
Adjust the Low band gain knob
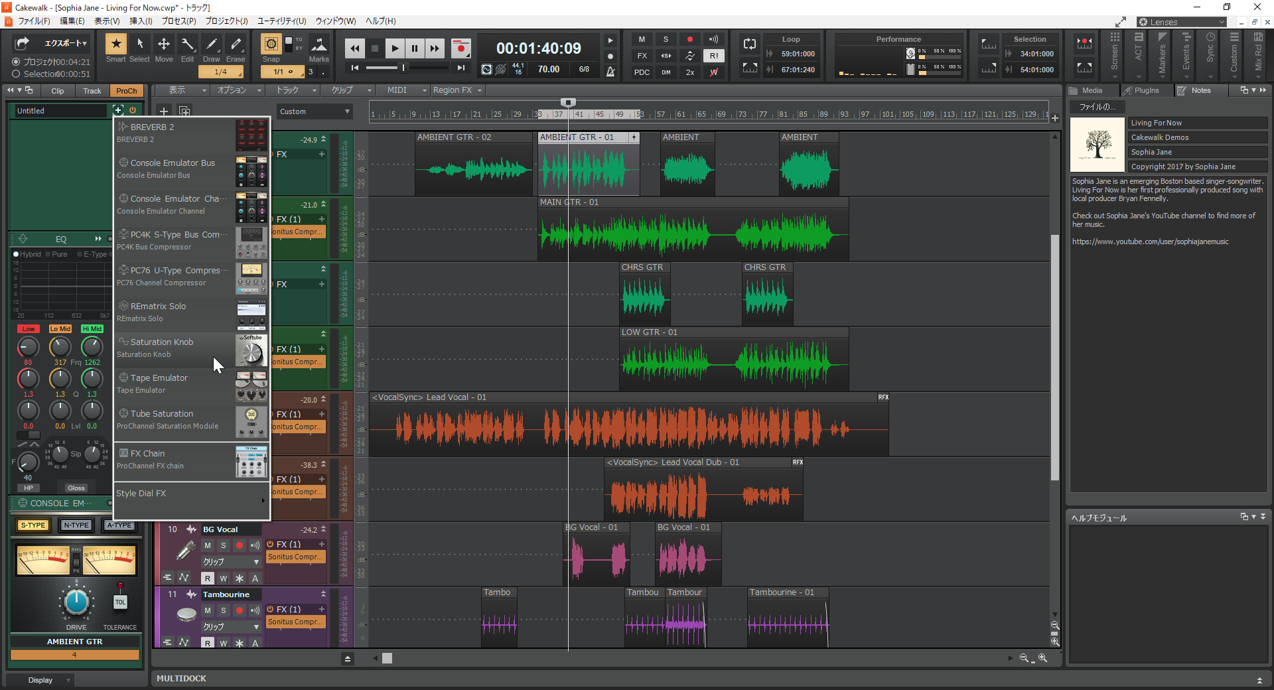click(28, 410)
